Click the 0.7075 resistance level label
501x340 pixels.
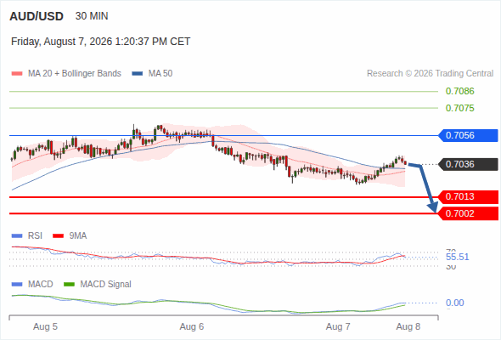point(459,108)
